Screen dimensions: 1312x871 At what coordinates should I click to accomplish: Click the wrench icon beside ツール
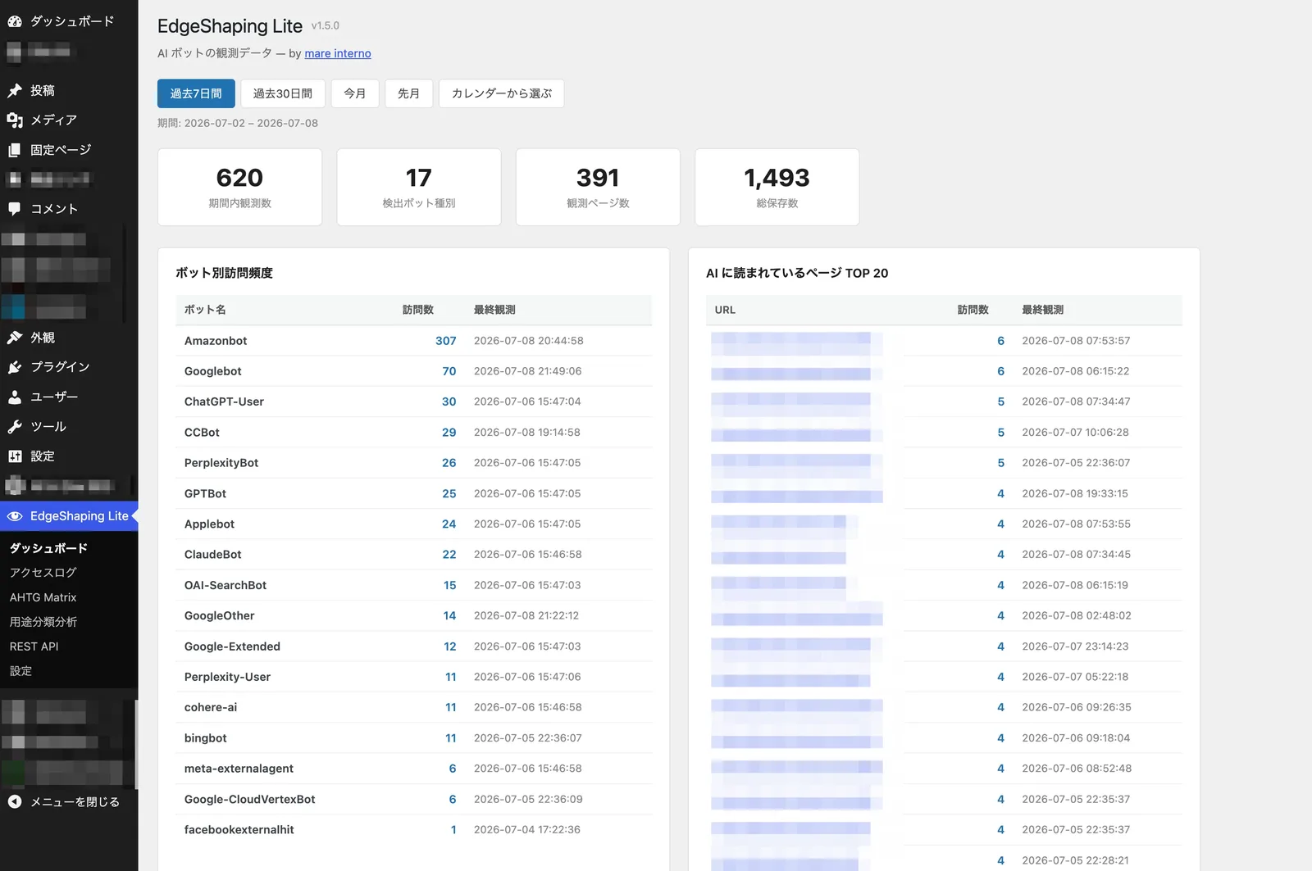(15, 427)
